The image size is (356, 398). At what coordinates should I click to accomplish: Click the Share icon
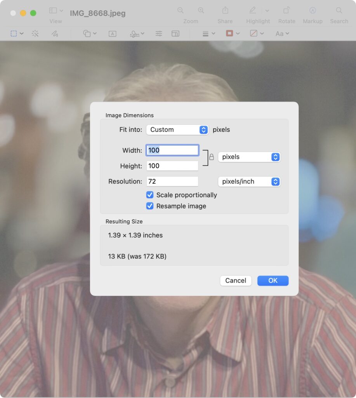(x=225, y=10)
